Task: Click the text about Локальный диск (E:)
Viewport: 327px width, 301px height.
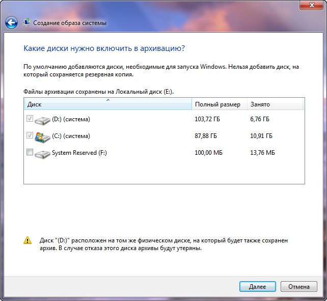Action: click(98, 92)
